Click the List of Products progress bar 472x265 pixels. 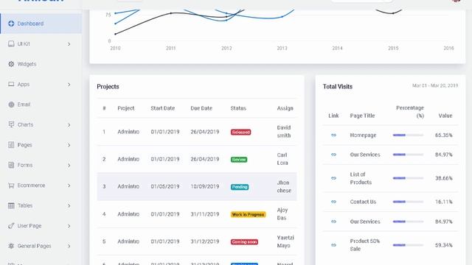click(408, 178)
